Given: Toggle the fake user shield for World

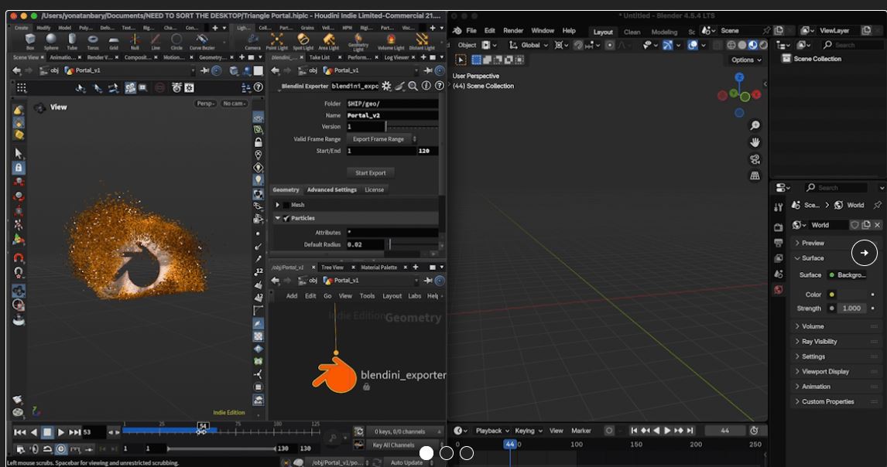Looking at the screenshot, I should tap(854, 225).
